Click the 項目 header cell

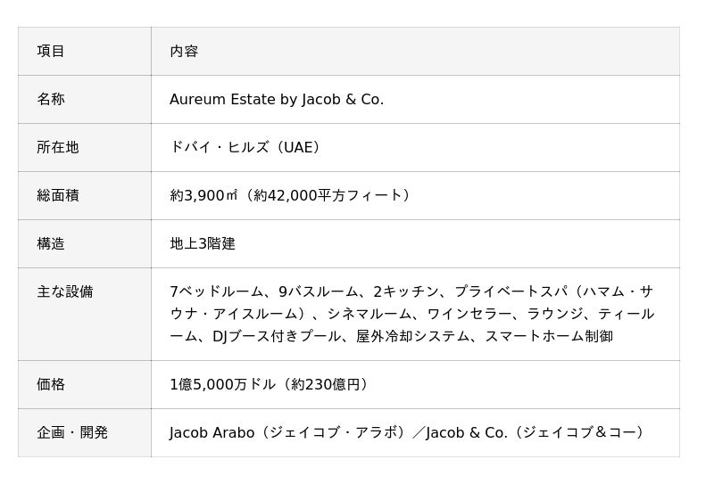(x=51, y=51)
